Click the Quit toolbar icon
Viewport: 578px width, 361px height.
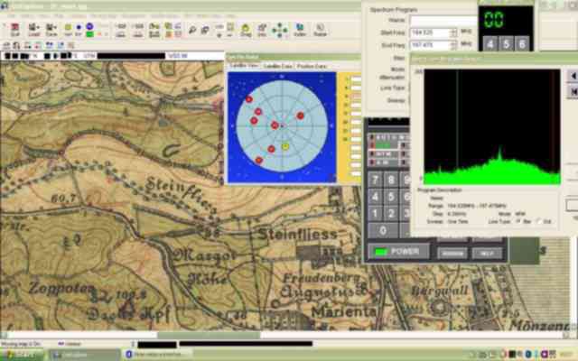point(14,30)
